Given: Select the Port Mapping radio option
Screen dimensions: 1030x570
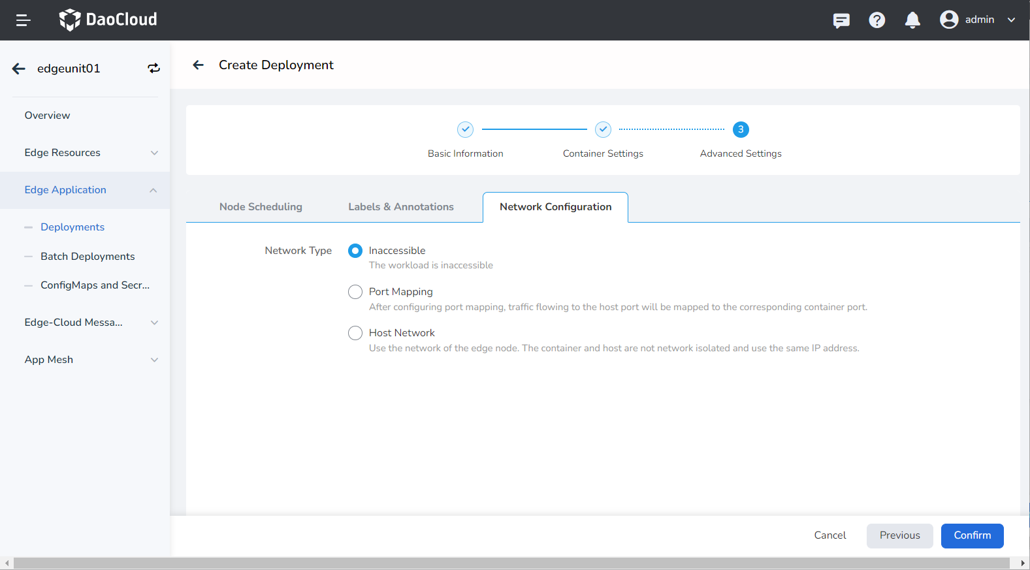Looking at the screenshot, I should point(355,292).
